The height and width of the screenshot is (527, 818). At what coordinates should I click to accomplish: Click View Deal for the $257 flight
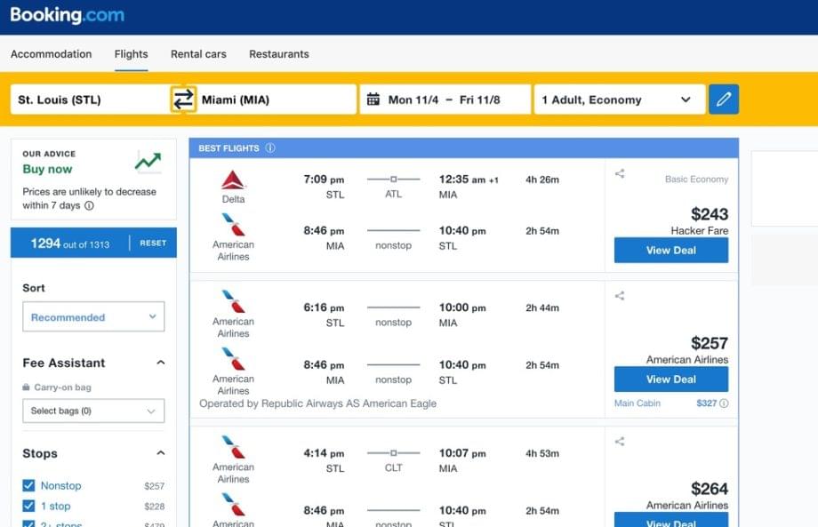(x=670, y=379)
